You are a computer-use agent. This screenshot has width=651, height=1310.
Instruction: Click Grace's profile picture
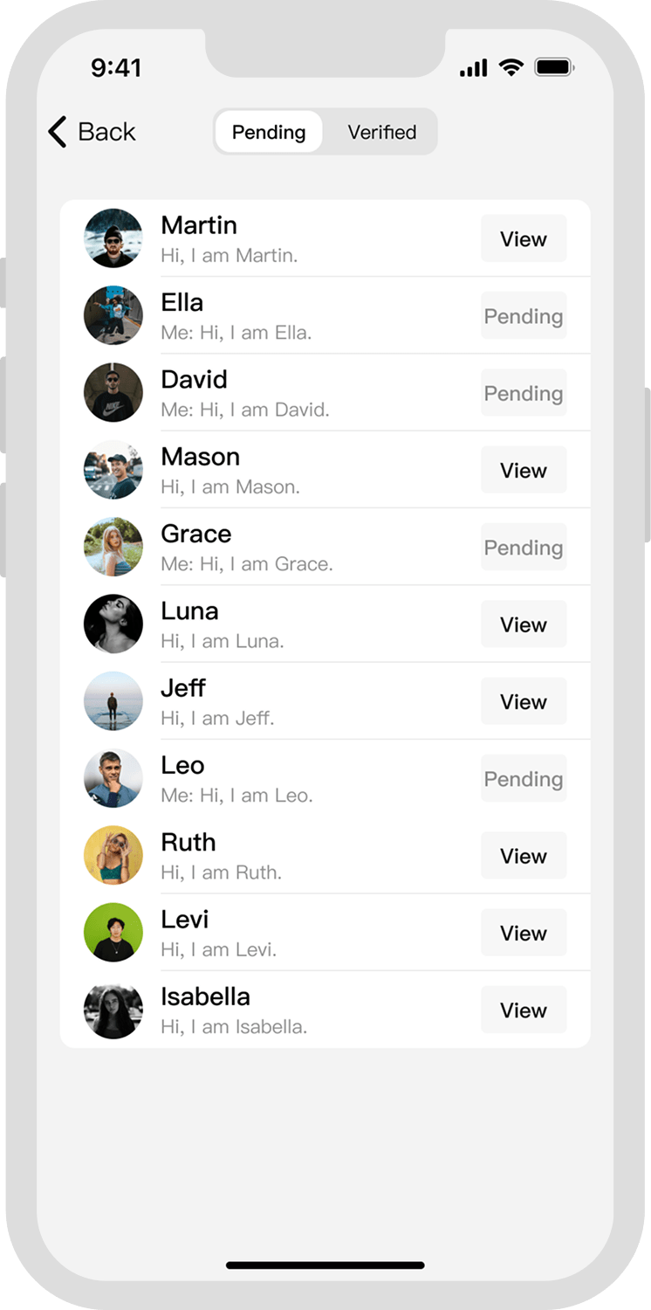[113, 547]
